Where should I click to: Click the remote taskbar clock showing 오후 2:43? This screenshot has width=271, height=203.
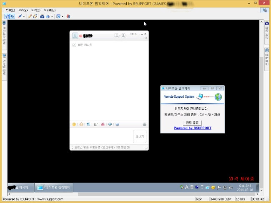point(245,188)
